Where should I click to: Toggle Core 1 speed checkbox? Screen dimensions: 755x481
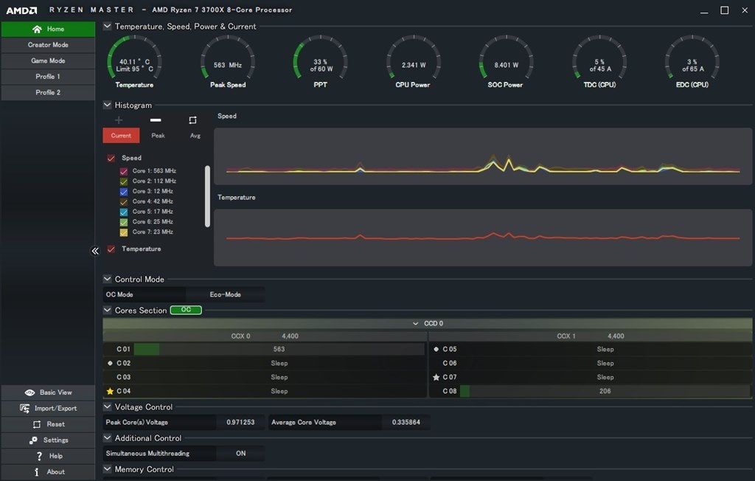tap(124, 171)
